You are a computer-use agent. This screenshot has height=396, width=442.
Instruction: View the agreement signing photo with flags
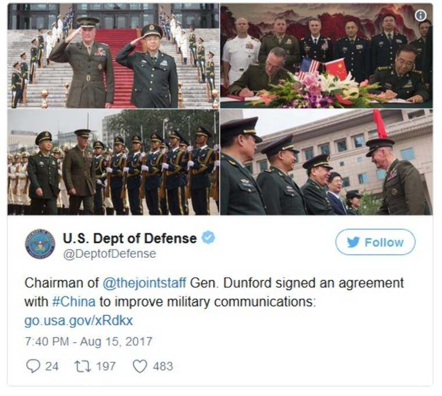pyautogui.click(x=326, y=55)
